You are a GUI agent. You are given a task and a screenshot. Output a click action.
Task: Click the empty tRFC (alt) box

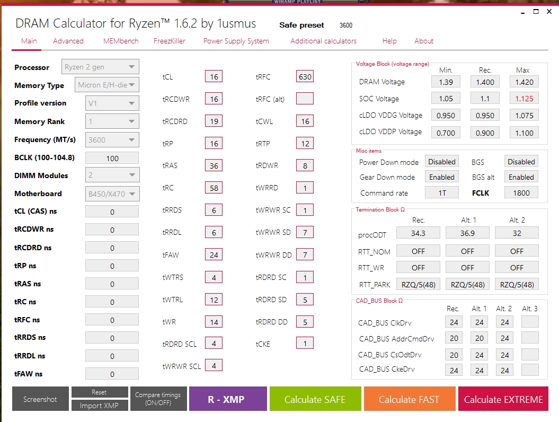[x=305, y=99]
